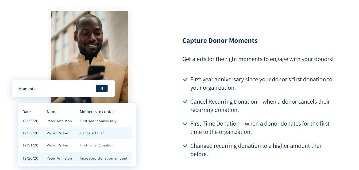
Task: Click the Name column header
Action: (x=52, y=112)
